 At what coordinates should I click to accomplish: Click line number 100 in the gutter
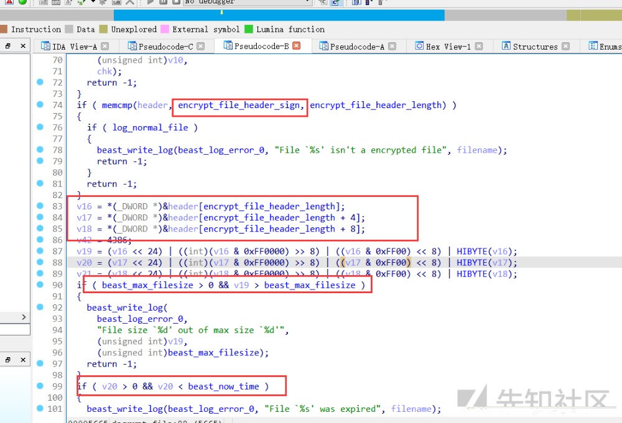coord(55,398)
